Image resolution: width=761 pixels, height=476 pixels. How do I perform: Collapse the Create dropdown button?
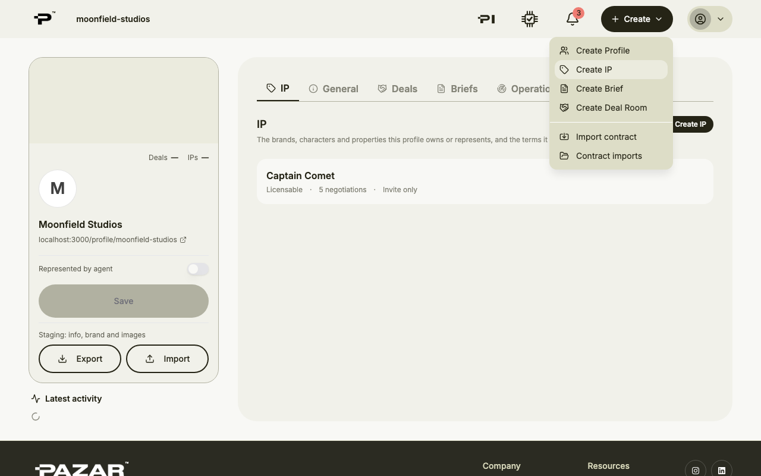click(637, 19)
